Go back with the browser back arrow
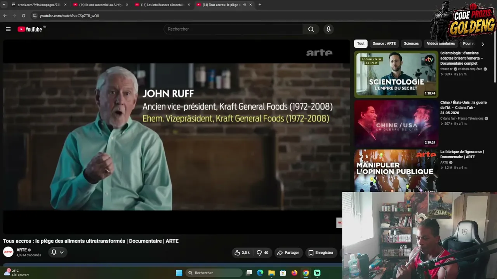This screenshot has width=497, height=279. coord(5,16)
